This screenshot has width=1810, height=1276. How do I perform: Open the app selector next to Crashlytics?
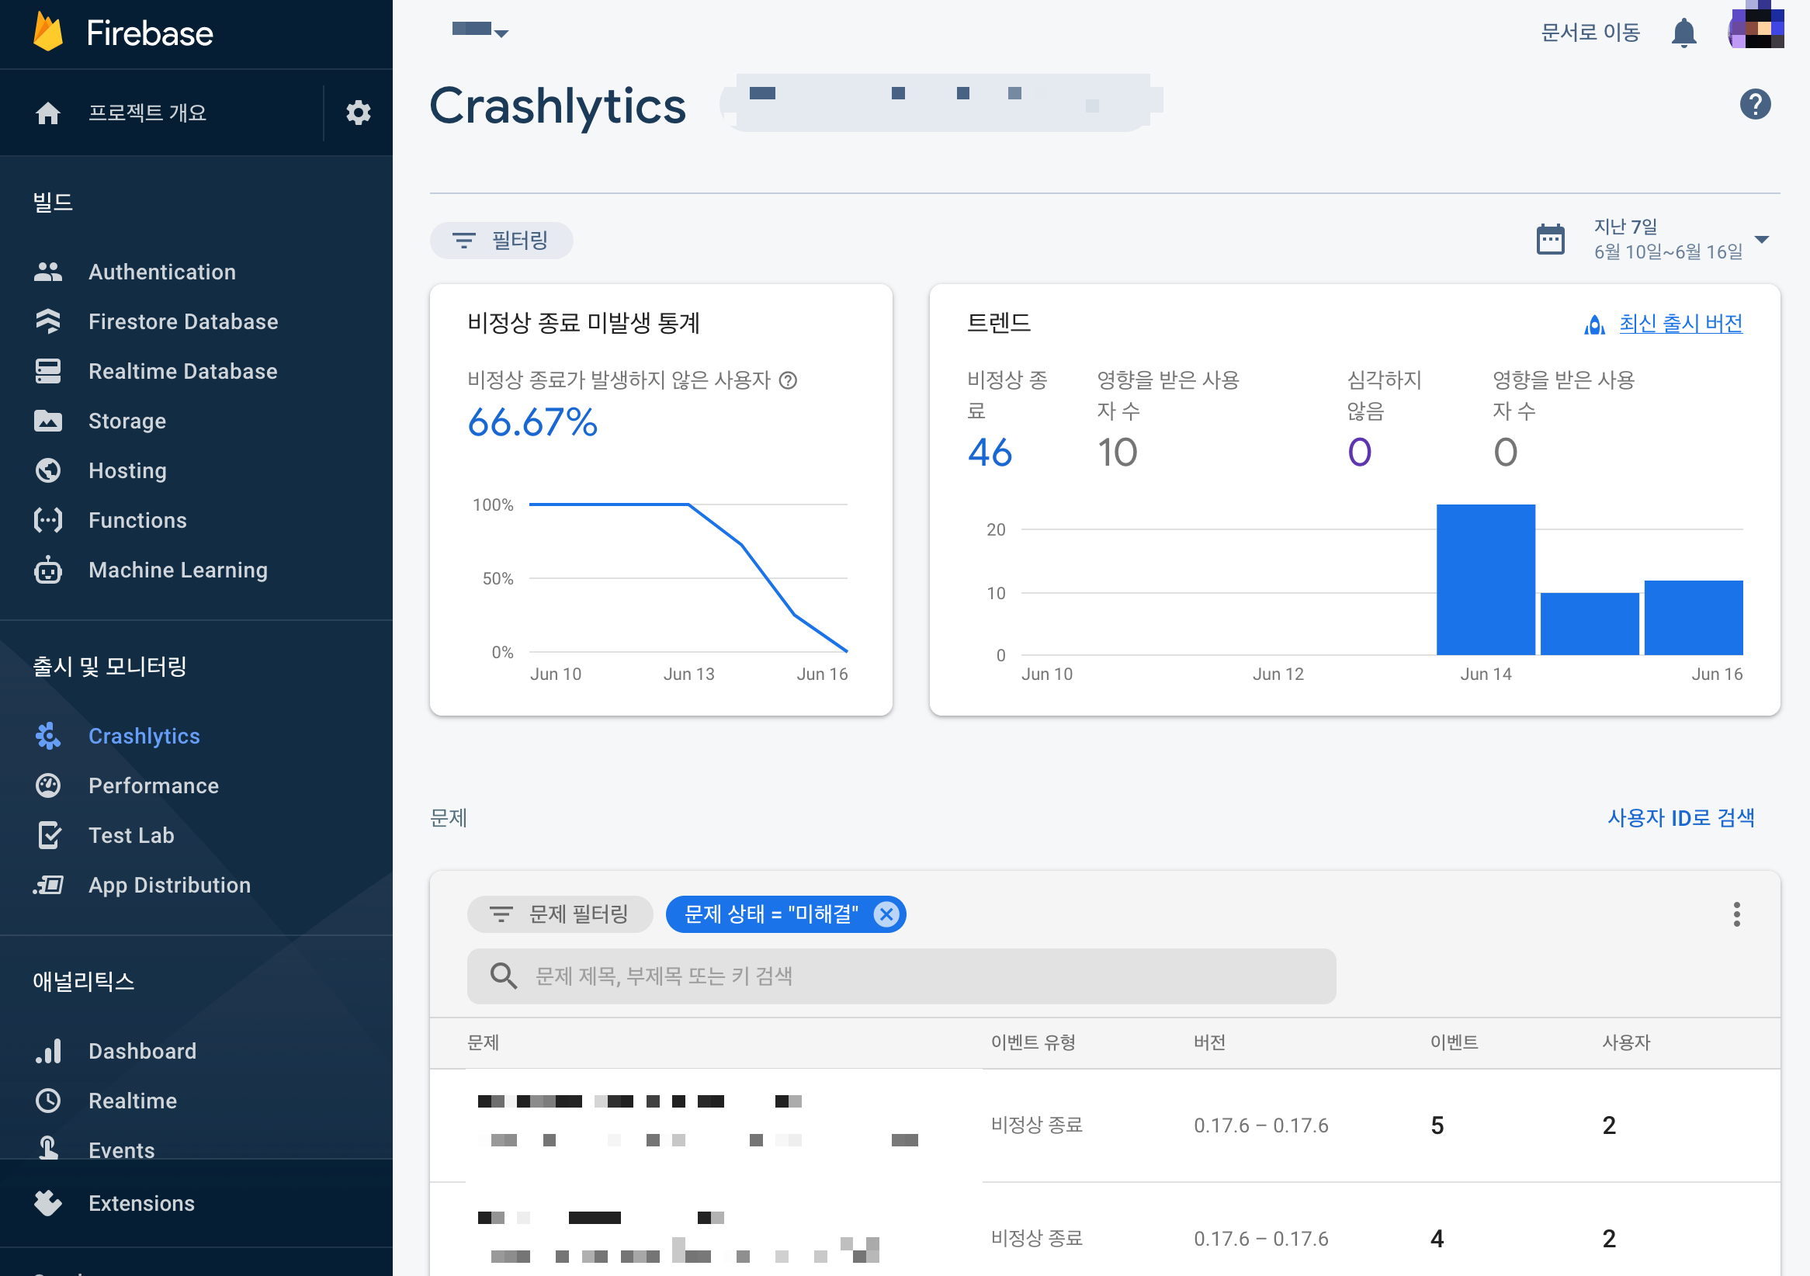[x=941, y=102]
